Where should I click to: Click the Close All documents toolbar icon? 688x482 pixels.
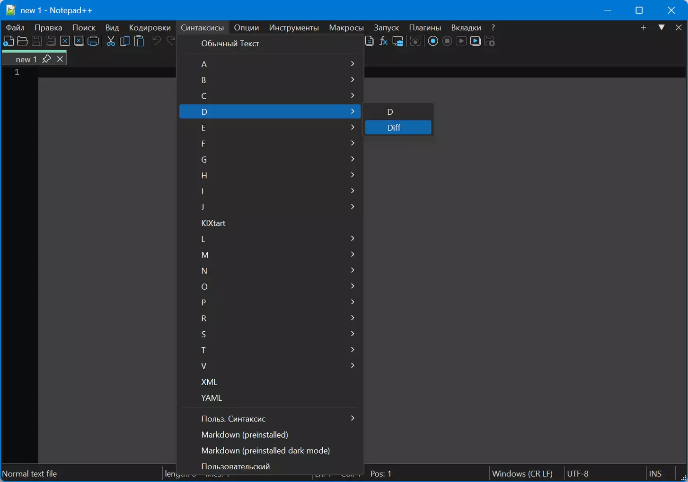79,41
